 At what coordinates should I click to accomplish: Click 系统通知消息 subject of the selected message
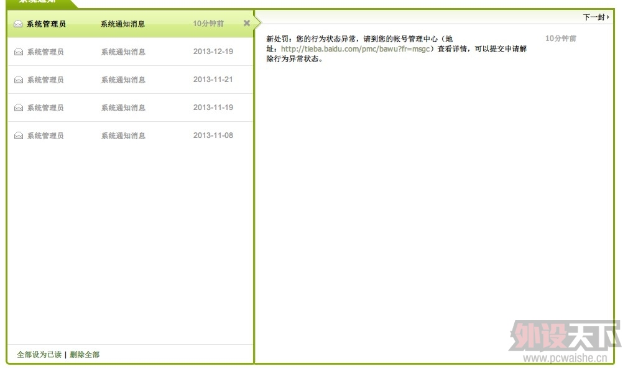coord(122,24)
